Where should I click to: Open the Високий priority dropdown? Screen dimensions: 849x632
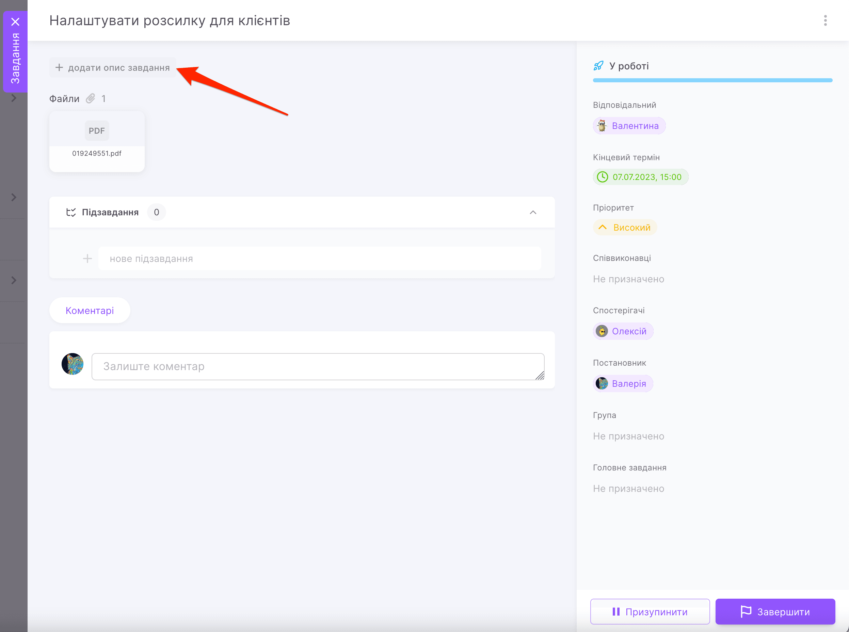pyautogui.click(x=625, y=227)
